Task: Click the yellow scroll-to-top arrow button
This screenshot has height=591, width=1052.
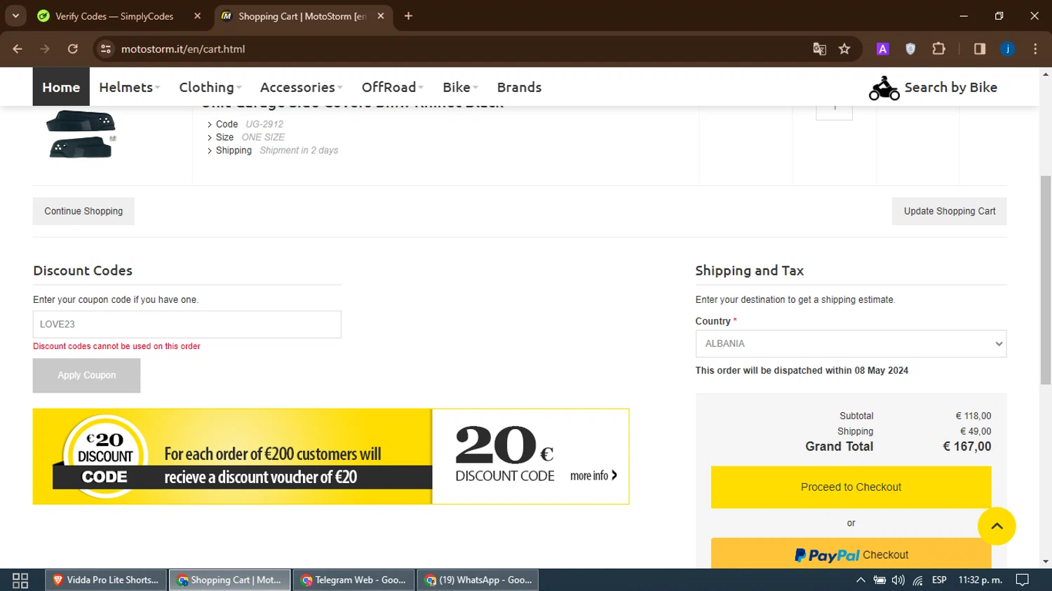Action: [x=997, y=527]
